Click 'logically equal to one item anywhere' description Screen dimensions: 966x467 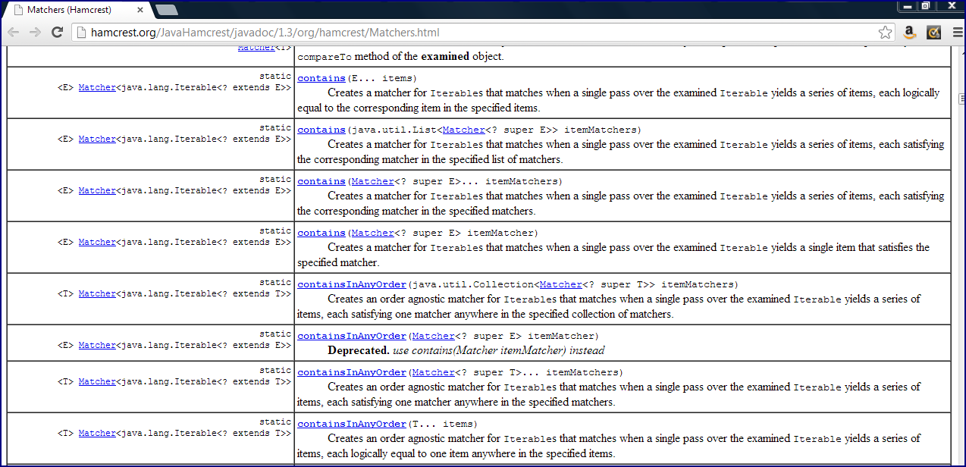point(434,453)
